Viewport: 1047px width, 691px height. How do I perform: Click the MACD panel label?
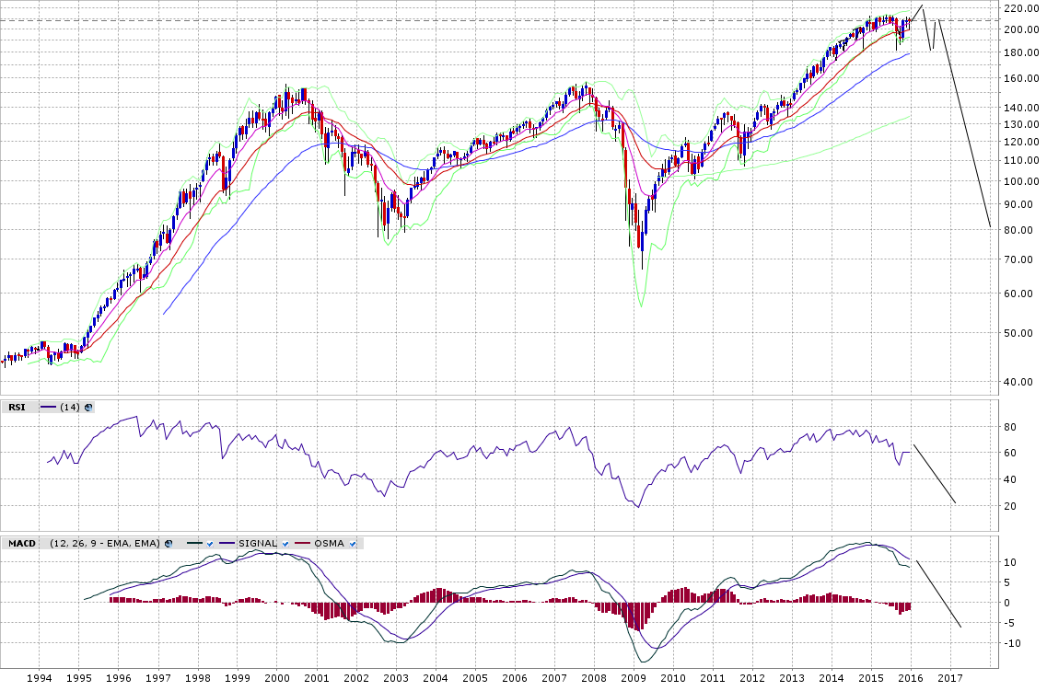[21, 544]
